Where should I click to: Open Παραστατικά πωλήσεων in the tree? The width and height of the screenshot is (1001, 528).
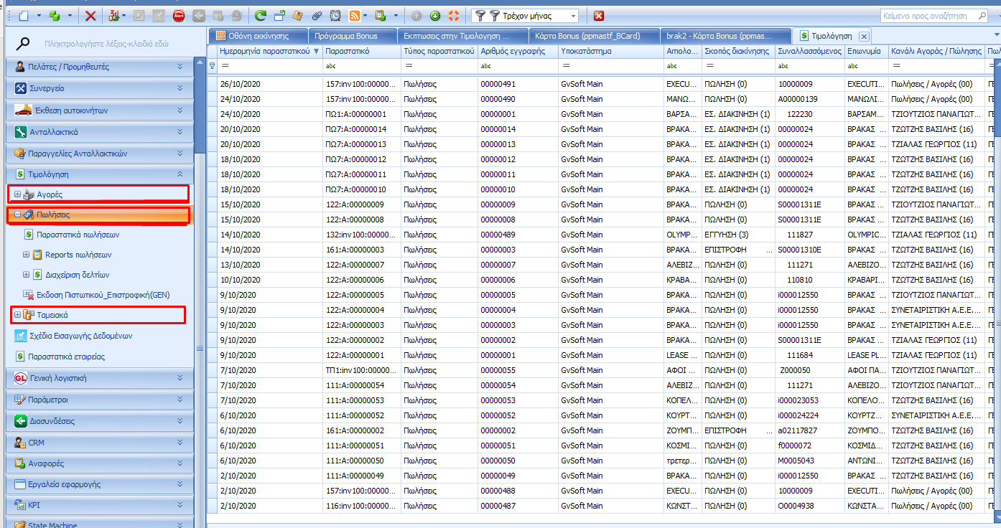click(78, 235)
